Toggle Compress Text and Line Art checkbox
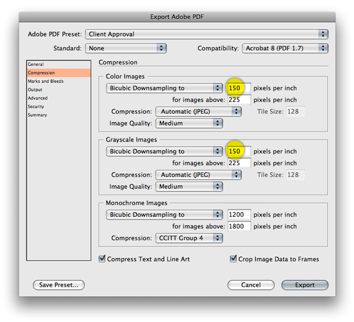Screen dimensions: 354x322 (102, 259)
